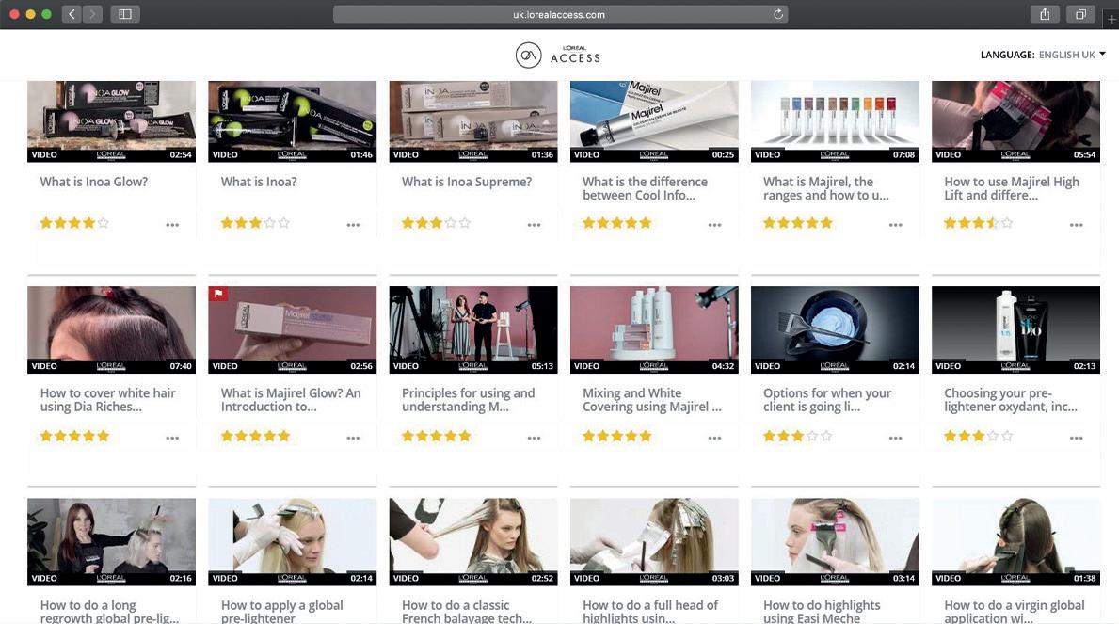1119x624 pixels.
Task: Reload the page using the refresh icon
Action: 778,14
